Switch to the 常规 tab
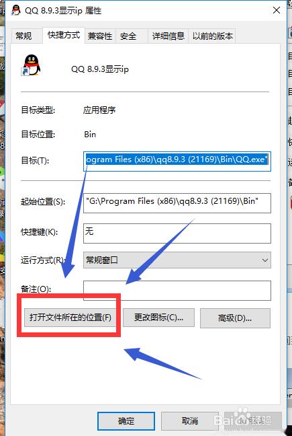This screenshot has width=292, height=436. tap(24, 36)
